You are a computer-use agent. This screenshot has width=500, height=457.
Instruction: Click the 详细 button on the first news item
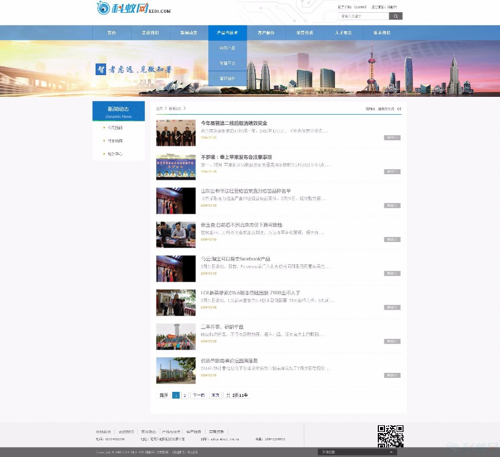click(x=391, y=137)
